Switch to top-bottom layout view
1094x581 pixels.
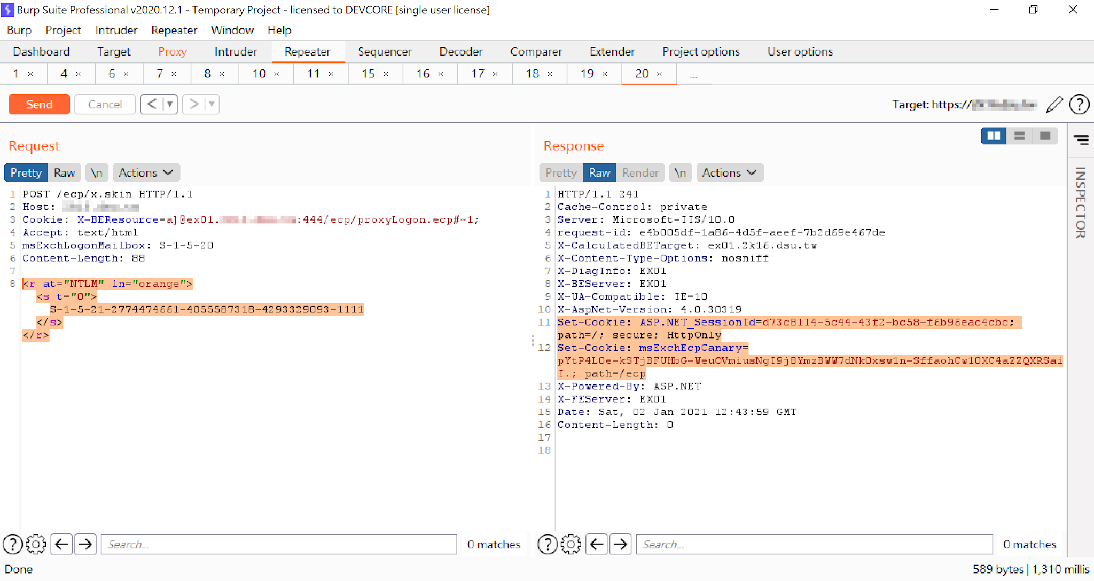[1019, 136]
